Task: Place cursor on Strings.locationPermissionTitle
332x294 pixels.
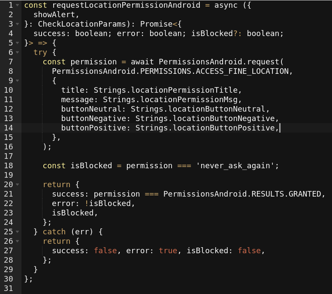Action: coord(166,90)
